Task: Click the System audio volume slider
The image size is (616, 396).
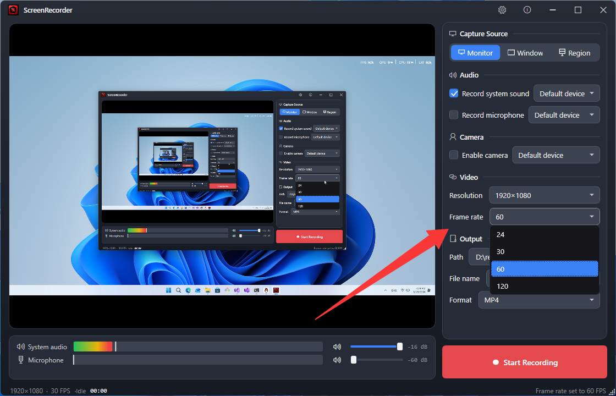Action: tap(376, 346)
